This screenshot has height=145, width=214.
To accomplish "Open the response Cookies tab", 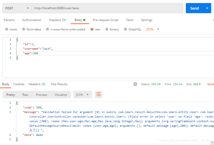I will click(x=19, y=84).
